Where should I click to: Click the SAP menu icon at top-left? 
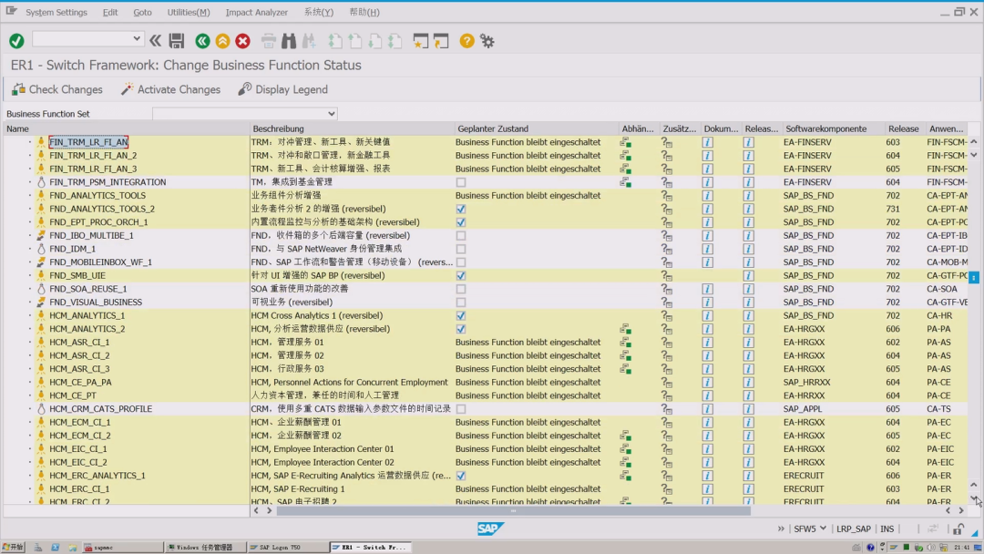[11, 11]
